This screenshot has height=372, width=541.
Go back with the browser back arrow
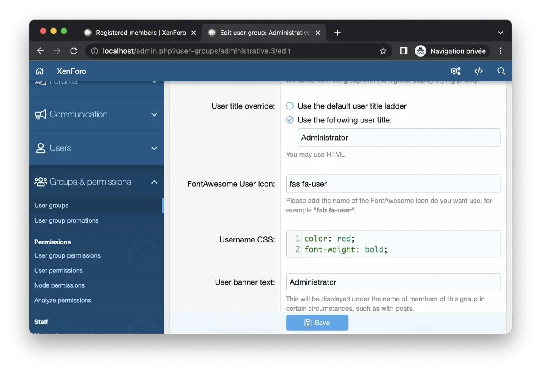click(x=41, y=51)
